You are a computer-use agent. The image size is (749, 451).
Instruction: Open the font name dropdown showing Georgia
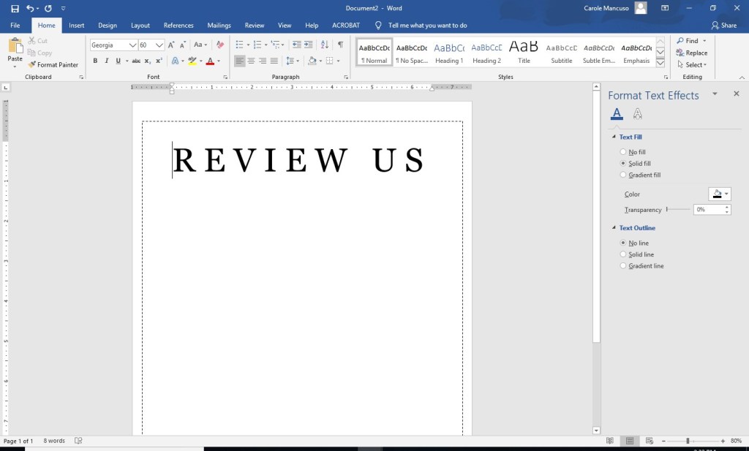(x=132, y=45)
